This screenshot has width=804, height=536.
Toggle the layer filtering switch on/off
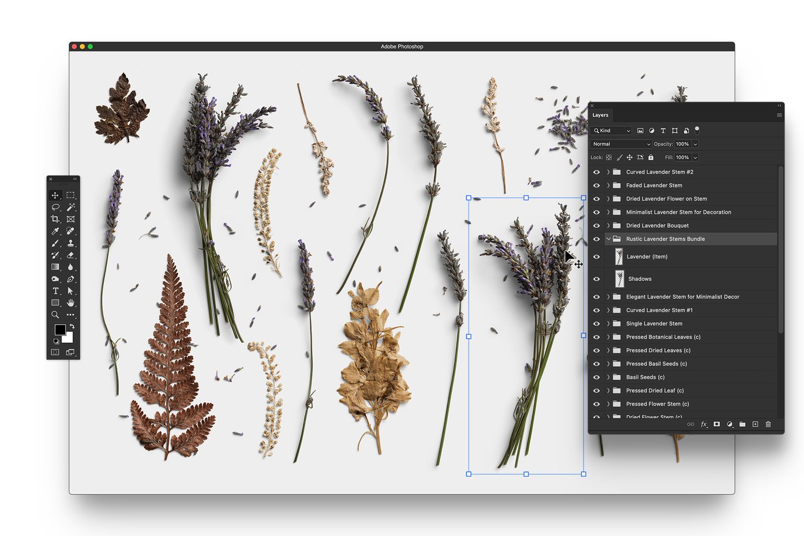(697, 130)
